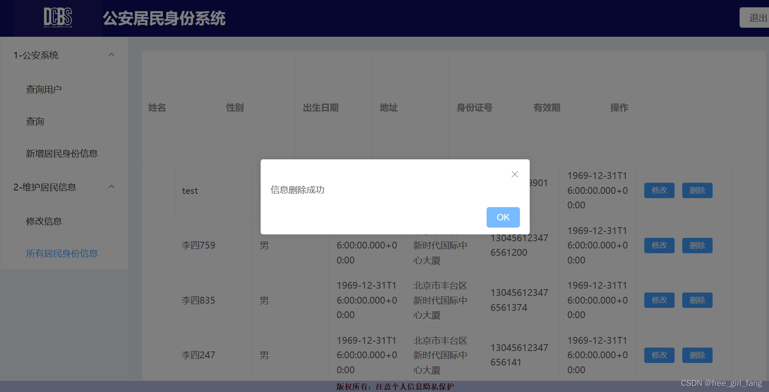Click OK in the deletion success dialog
Image resolution: width=769 pixels, height=392 pixels.
tap(503, 217)
